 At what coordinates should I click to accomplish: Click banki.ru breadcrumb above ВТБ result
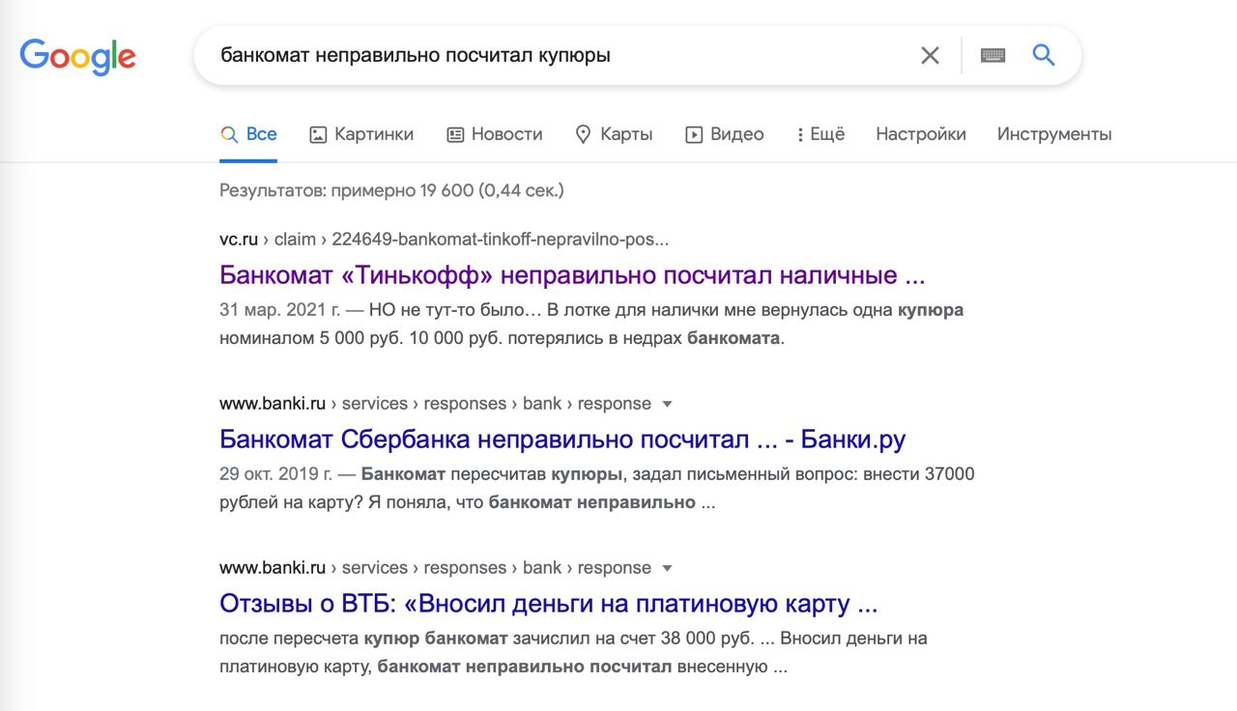(435, 567)
